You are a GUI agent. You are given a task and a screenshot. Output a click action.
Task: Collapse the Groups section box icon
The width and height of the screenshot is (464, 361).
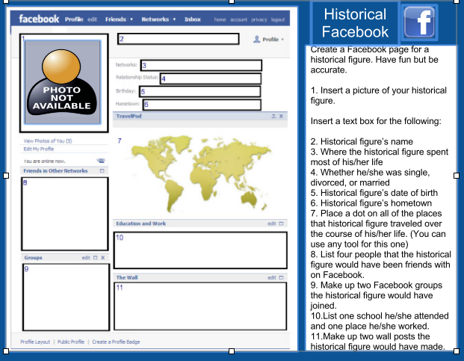coord(96,258)
